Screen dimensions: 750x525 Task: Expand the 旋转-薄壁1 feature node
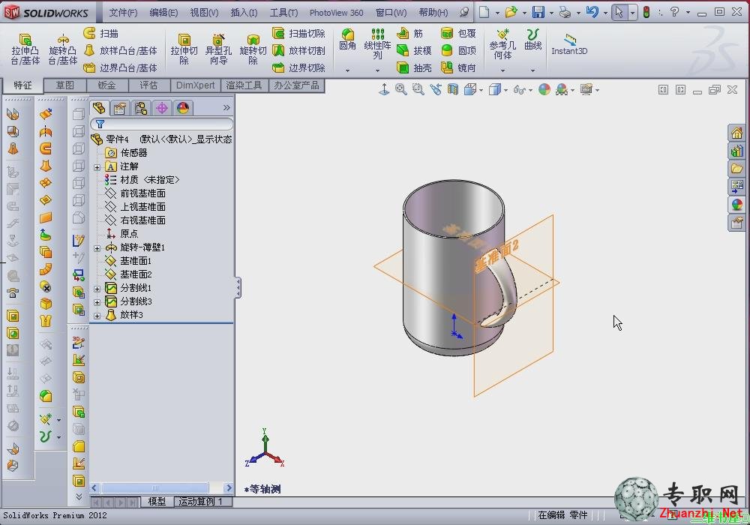click(97, 248)
